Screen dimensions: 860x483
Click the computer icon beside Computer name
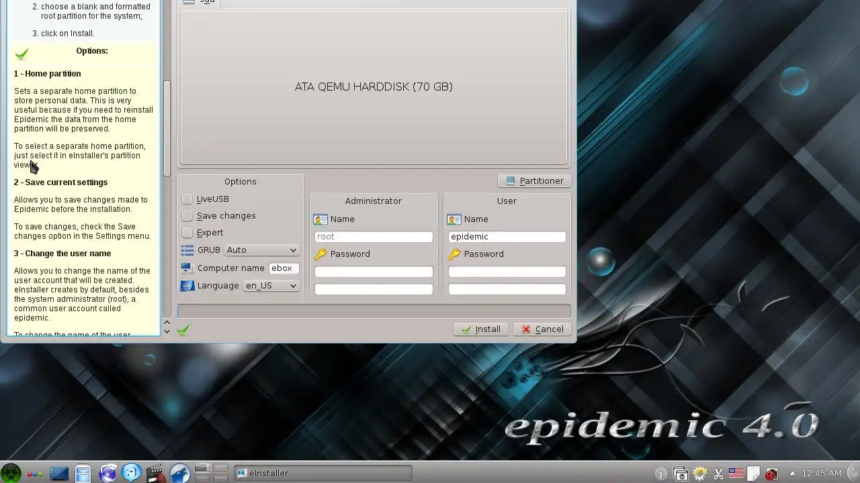[187, 268]
